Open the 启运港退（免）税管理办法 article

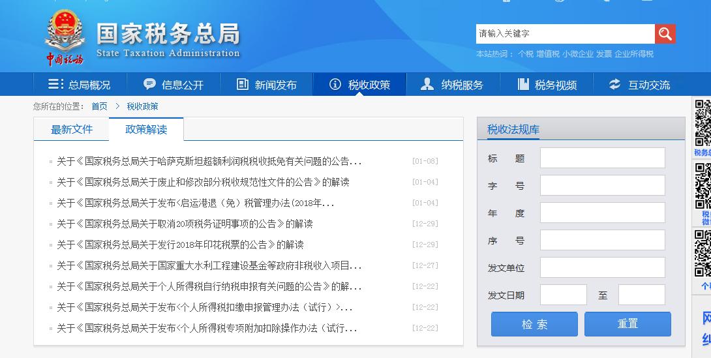tap(196, 203)
